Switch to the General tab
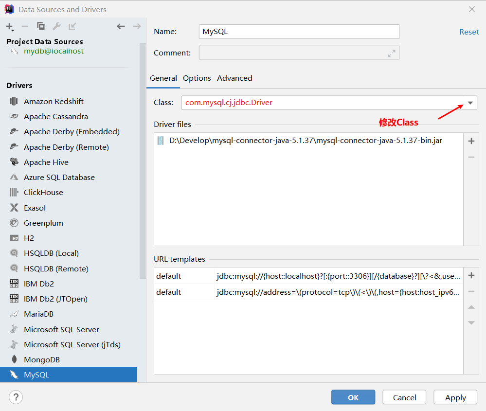The height and width of the screenshot is (411, 486). tap(163, 78)
